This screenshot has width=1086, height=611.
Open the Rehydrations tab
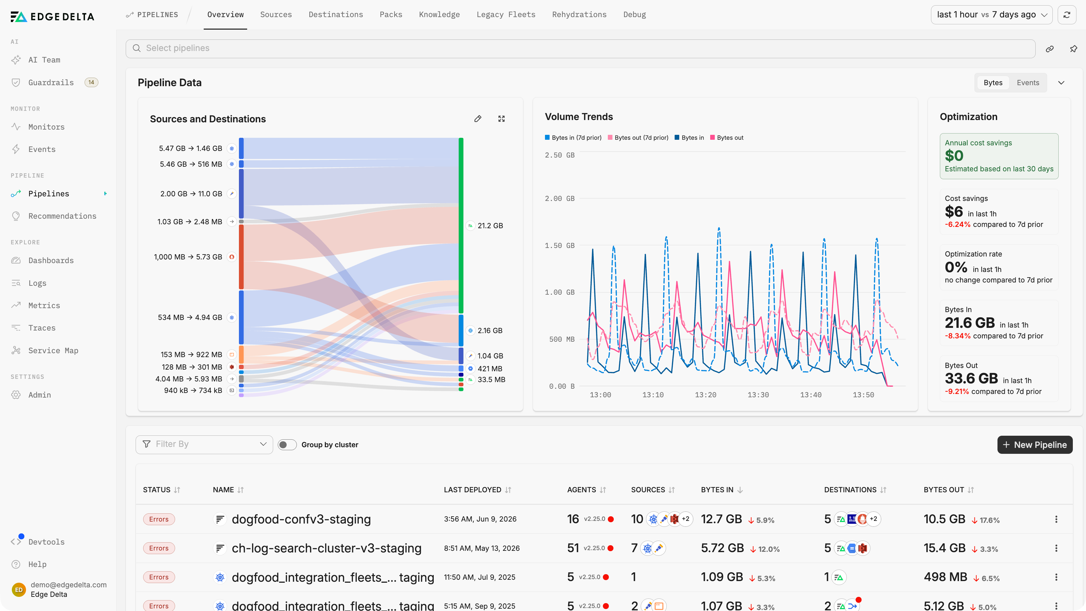(579, 15)
